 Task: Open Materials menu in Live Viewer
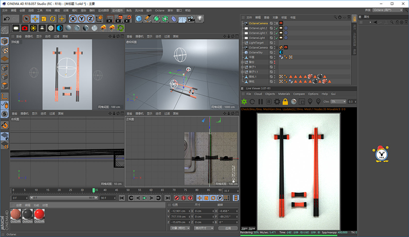click(284, 94)
